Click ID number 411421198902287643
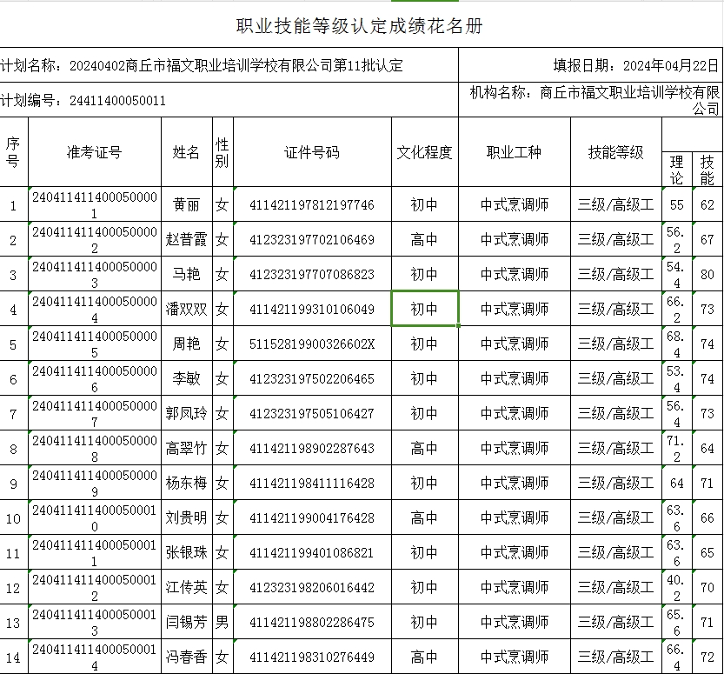The image size is (724, 674). coord(312,448)
